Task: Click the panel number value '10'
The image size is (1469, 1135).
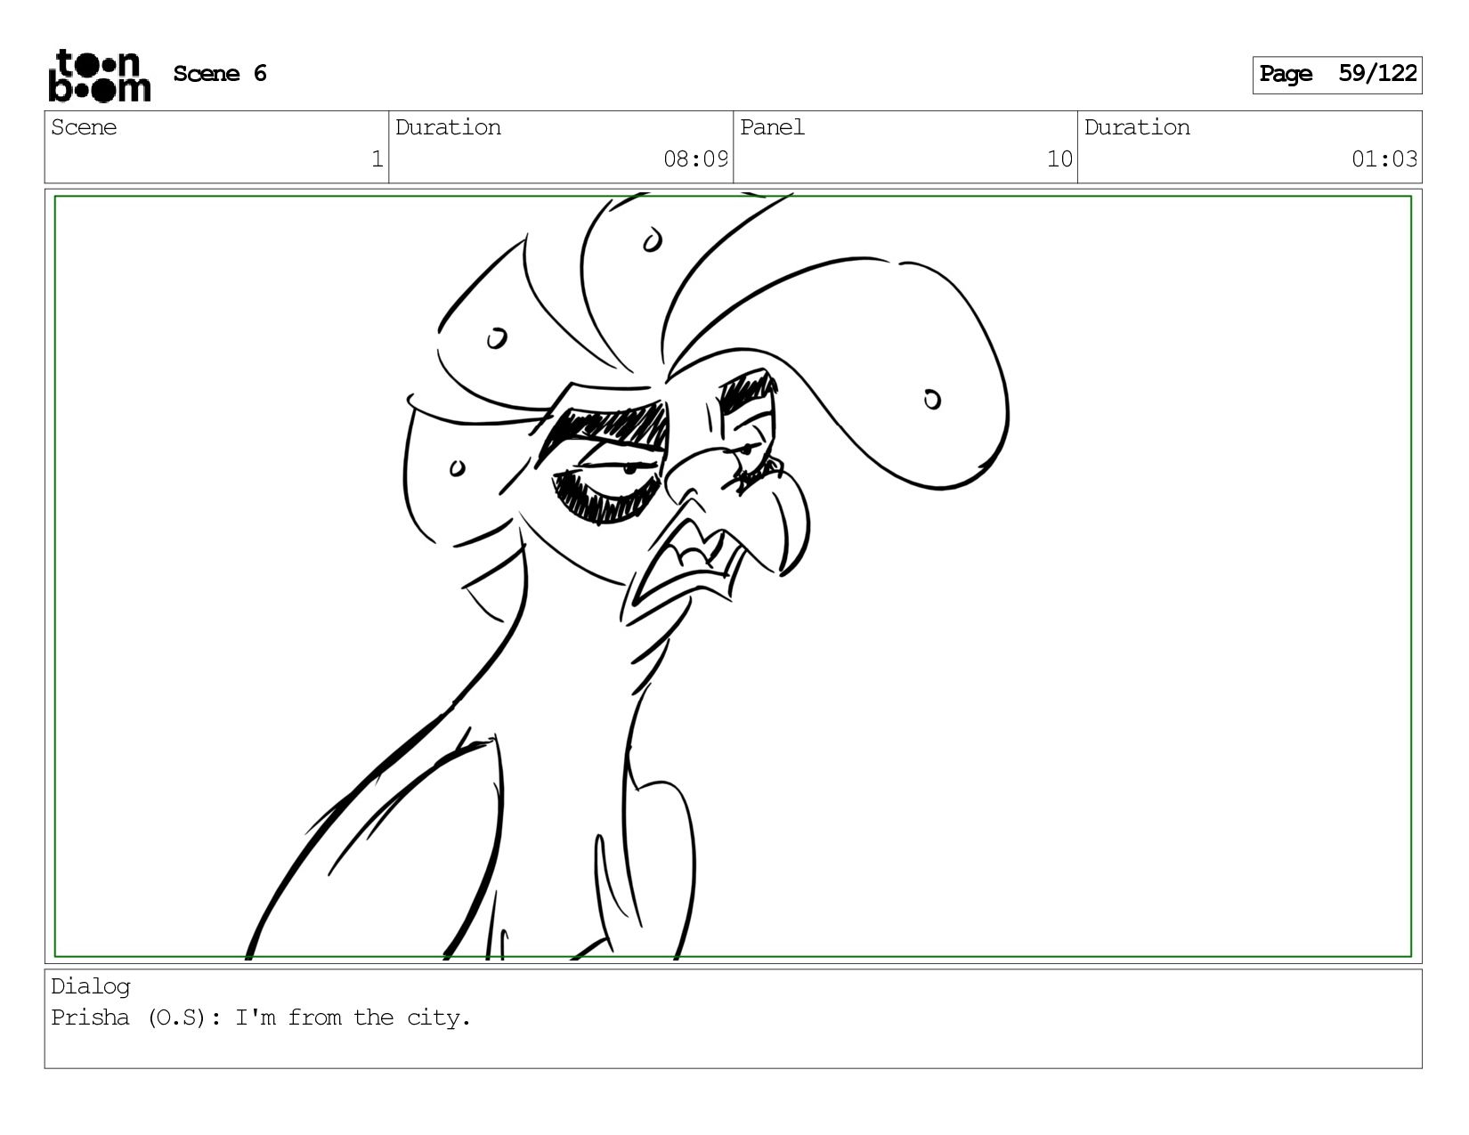Action: [x=1059, y=159]
